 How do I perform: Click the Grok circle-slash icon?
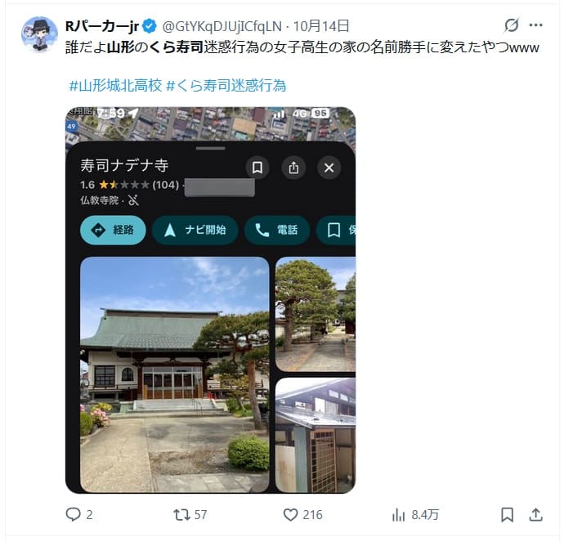[511, 25]
